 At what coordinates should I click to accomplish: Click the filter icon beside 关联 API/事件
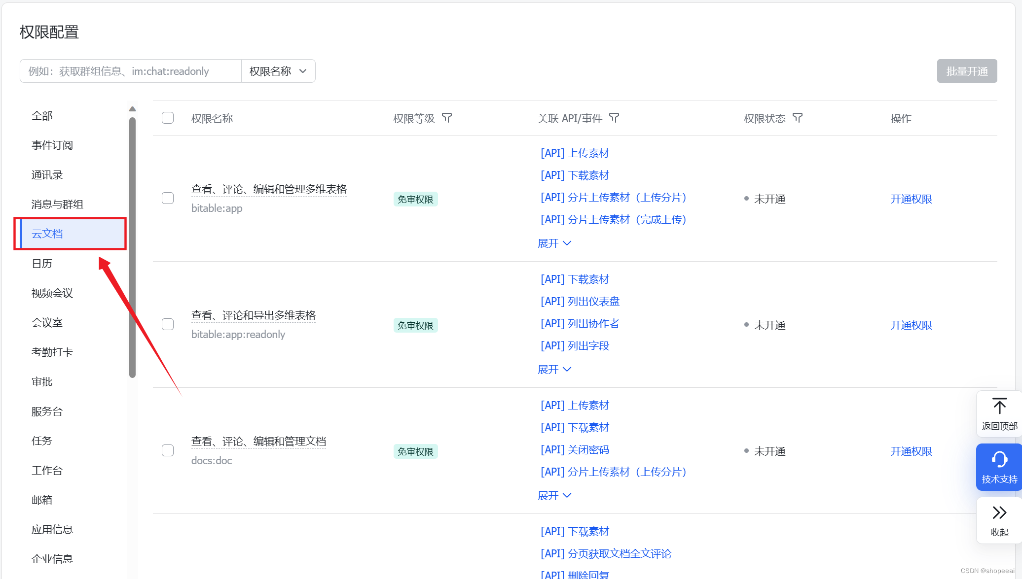[x=614, y=118]
